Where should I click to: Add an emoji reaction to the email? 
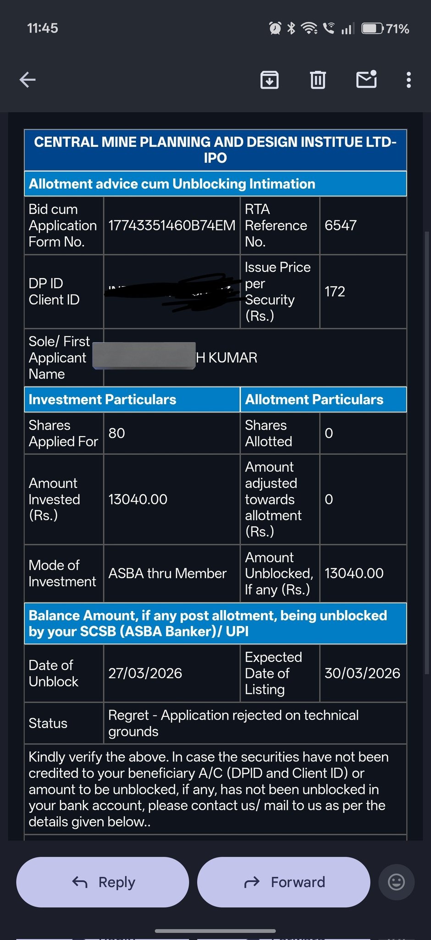point(396,882)
